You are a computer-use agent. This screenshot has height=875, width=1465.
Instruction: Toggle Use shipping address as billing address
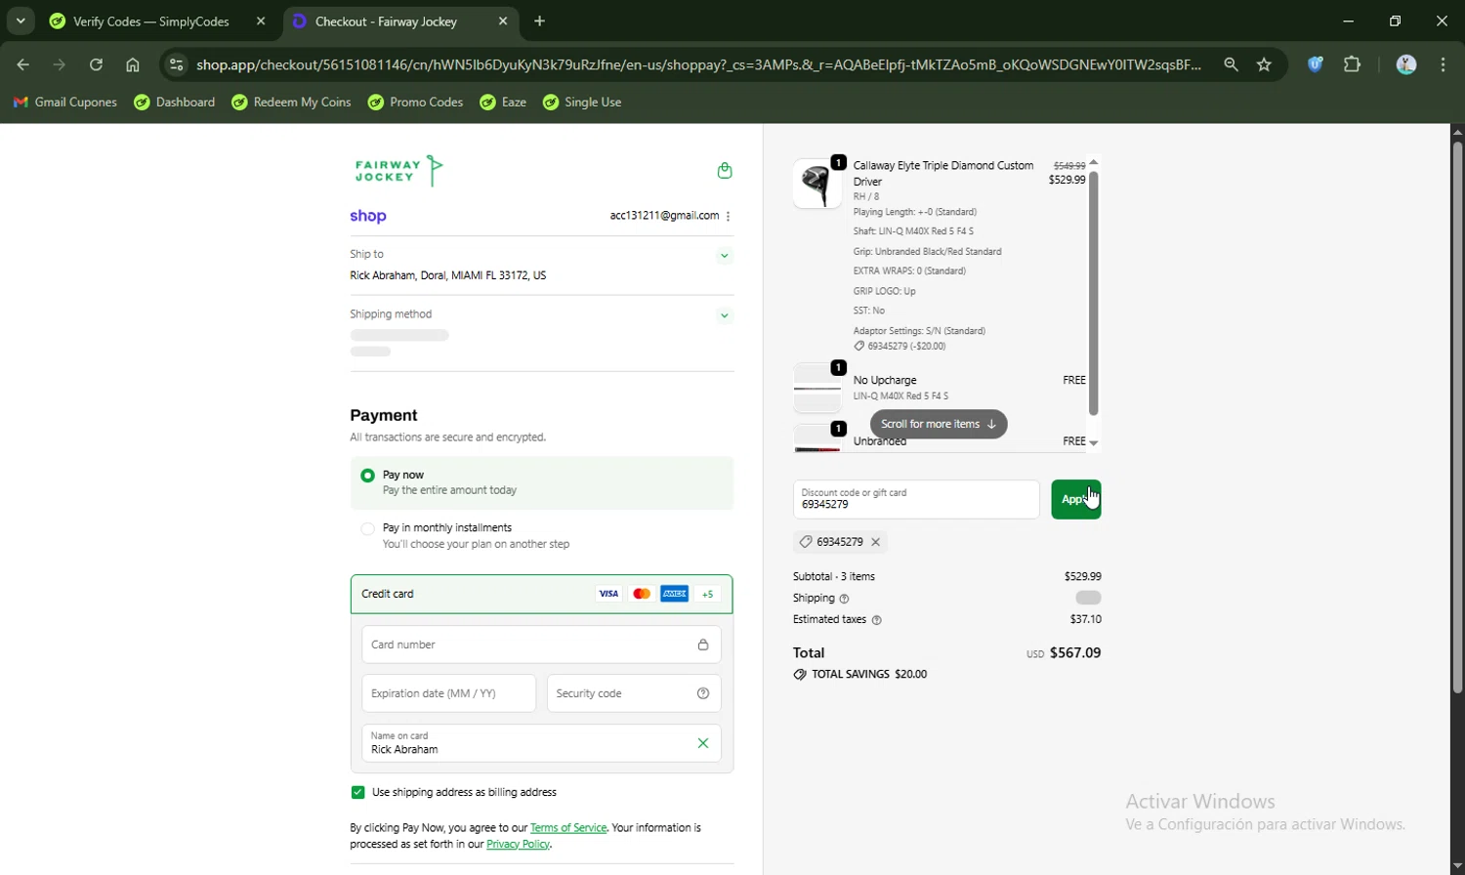357,792
